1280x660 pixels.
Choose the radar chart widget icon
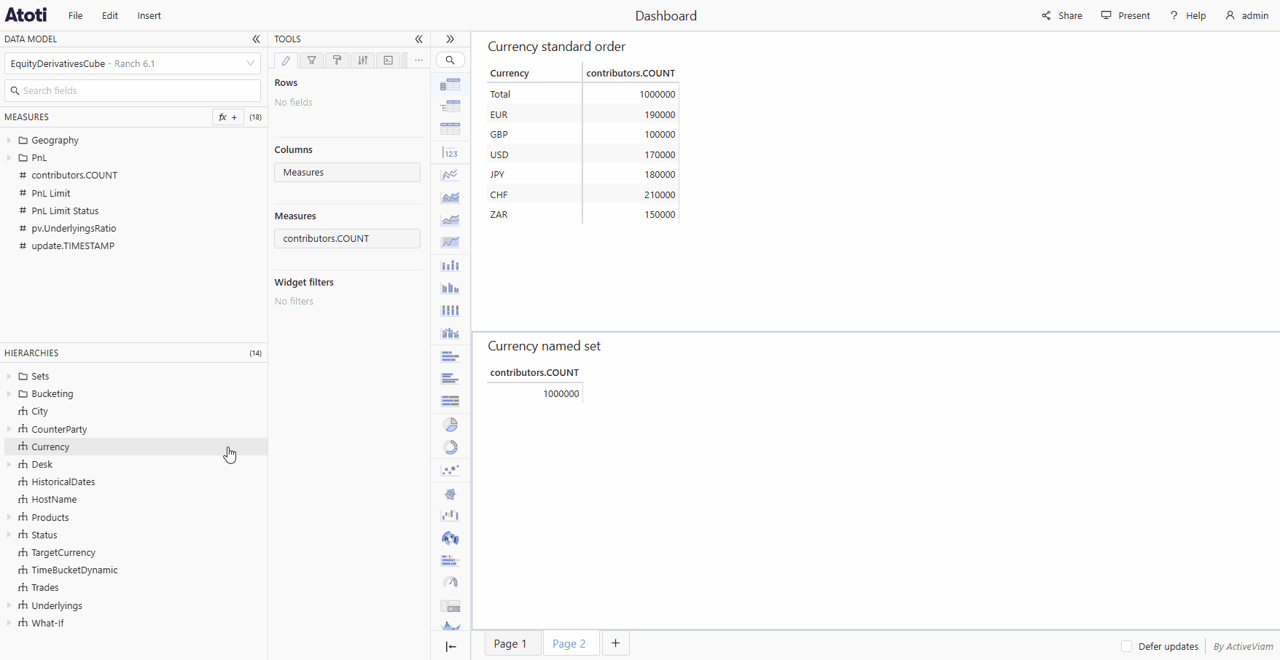tap(450, 494)
